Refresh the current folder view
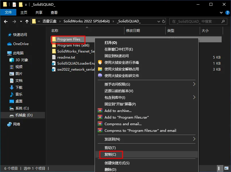231x172 pixels. [164, 22]
